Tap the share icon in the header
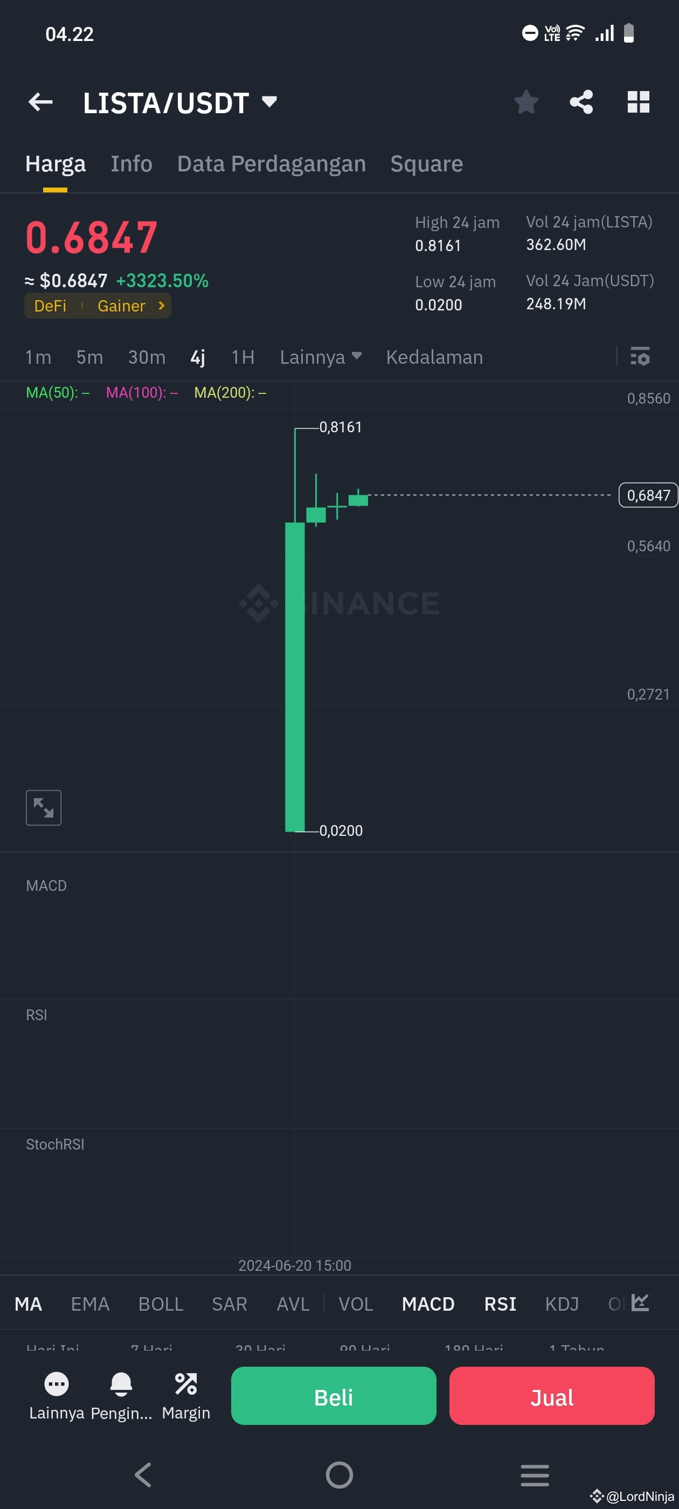 tap(581, 102)
